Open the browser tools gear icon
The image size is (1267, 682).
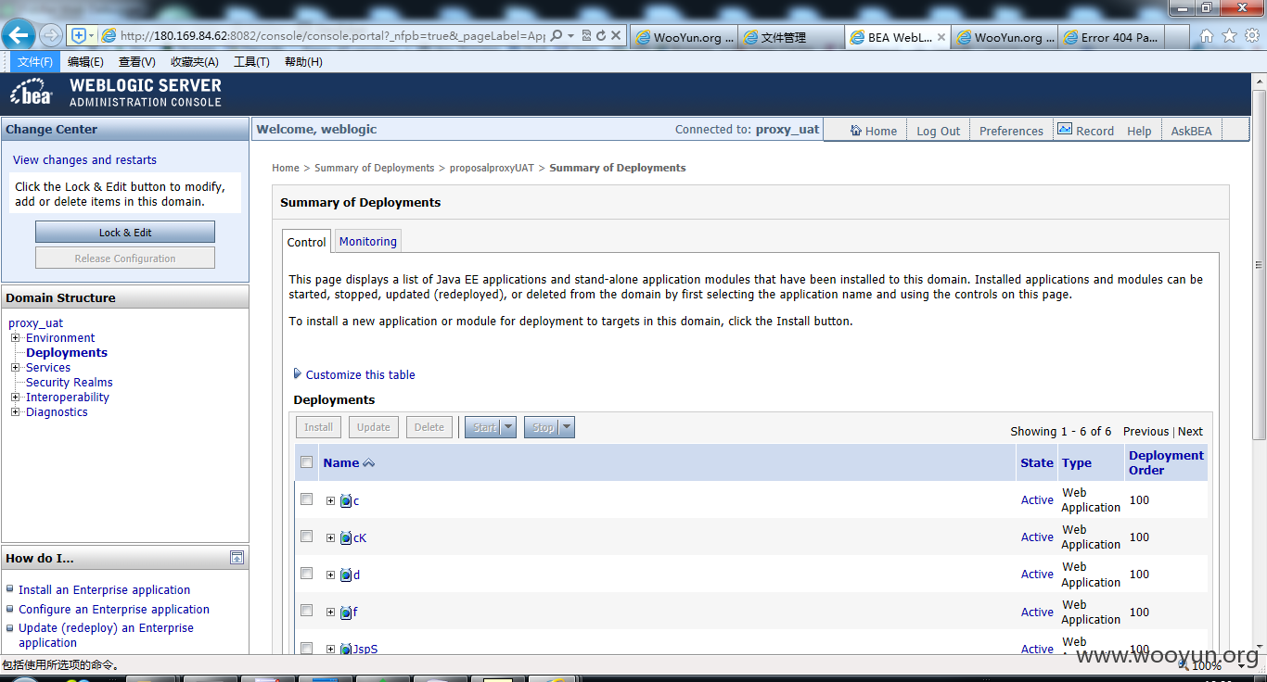pyautogui.click(x=1252, y=36)
